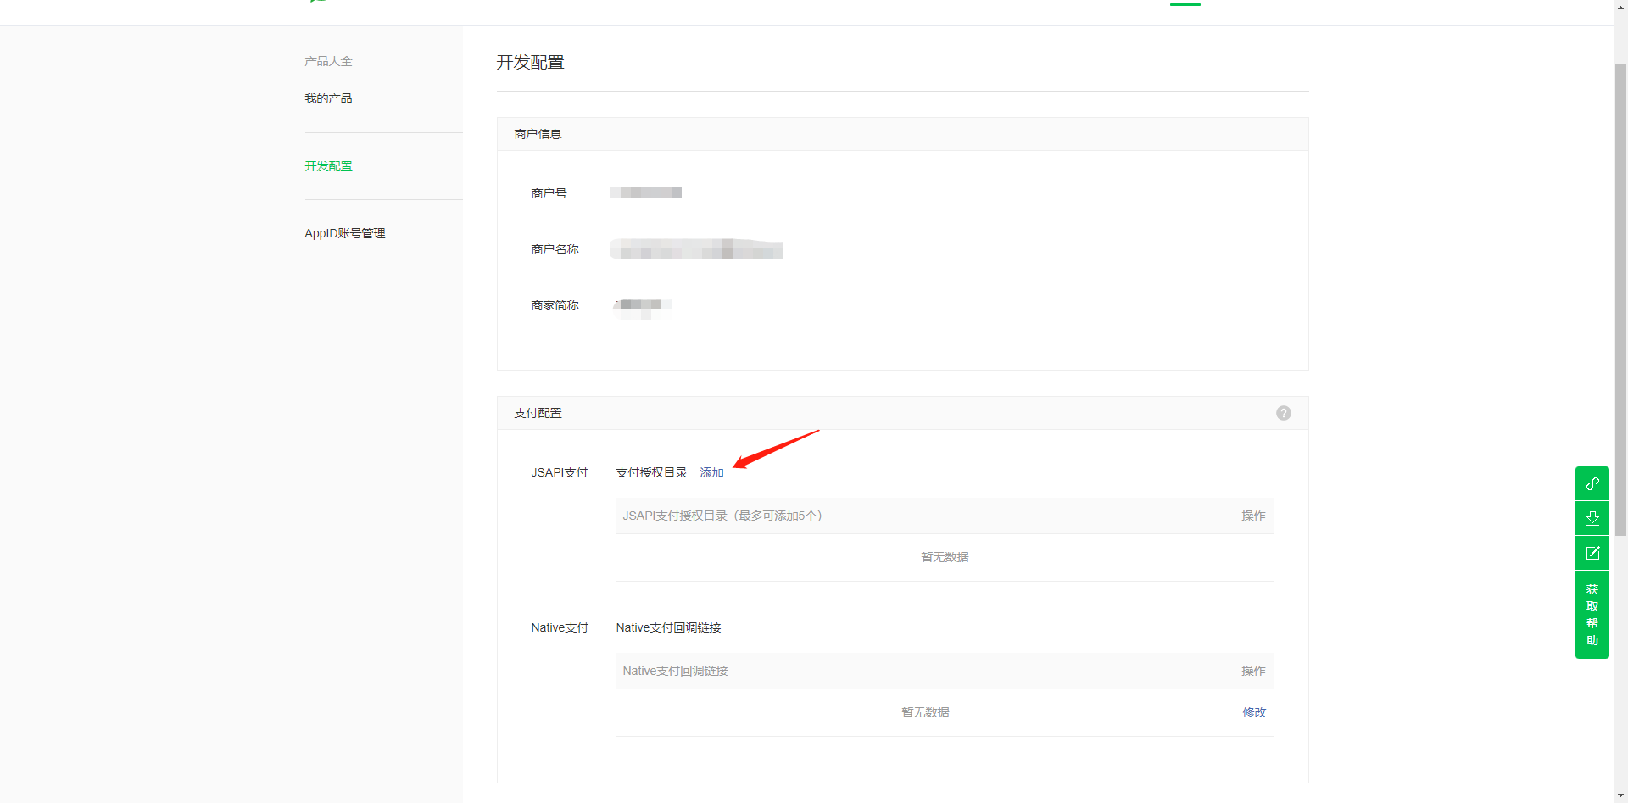The image size is (1628, 803).
Task: Click the vertical scrollbar thumb
Action: [x=1620, y=298]
